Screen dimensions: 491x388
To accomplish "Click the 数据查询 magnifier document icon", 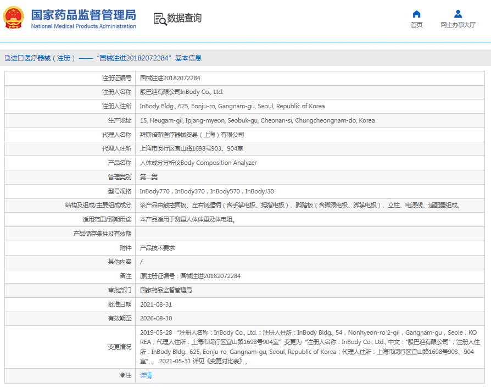I will coord(160,19).
